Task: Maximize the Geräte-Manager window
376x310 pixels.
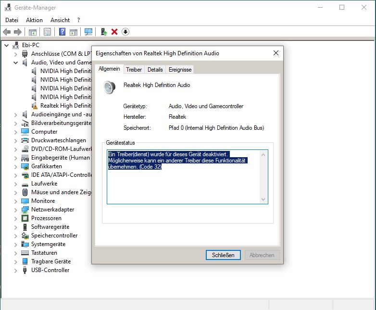Action: click(342, 7)
